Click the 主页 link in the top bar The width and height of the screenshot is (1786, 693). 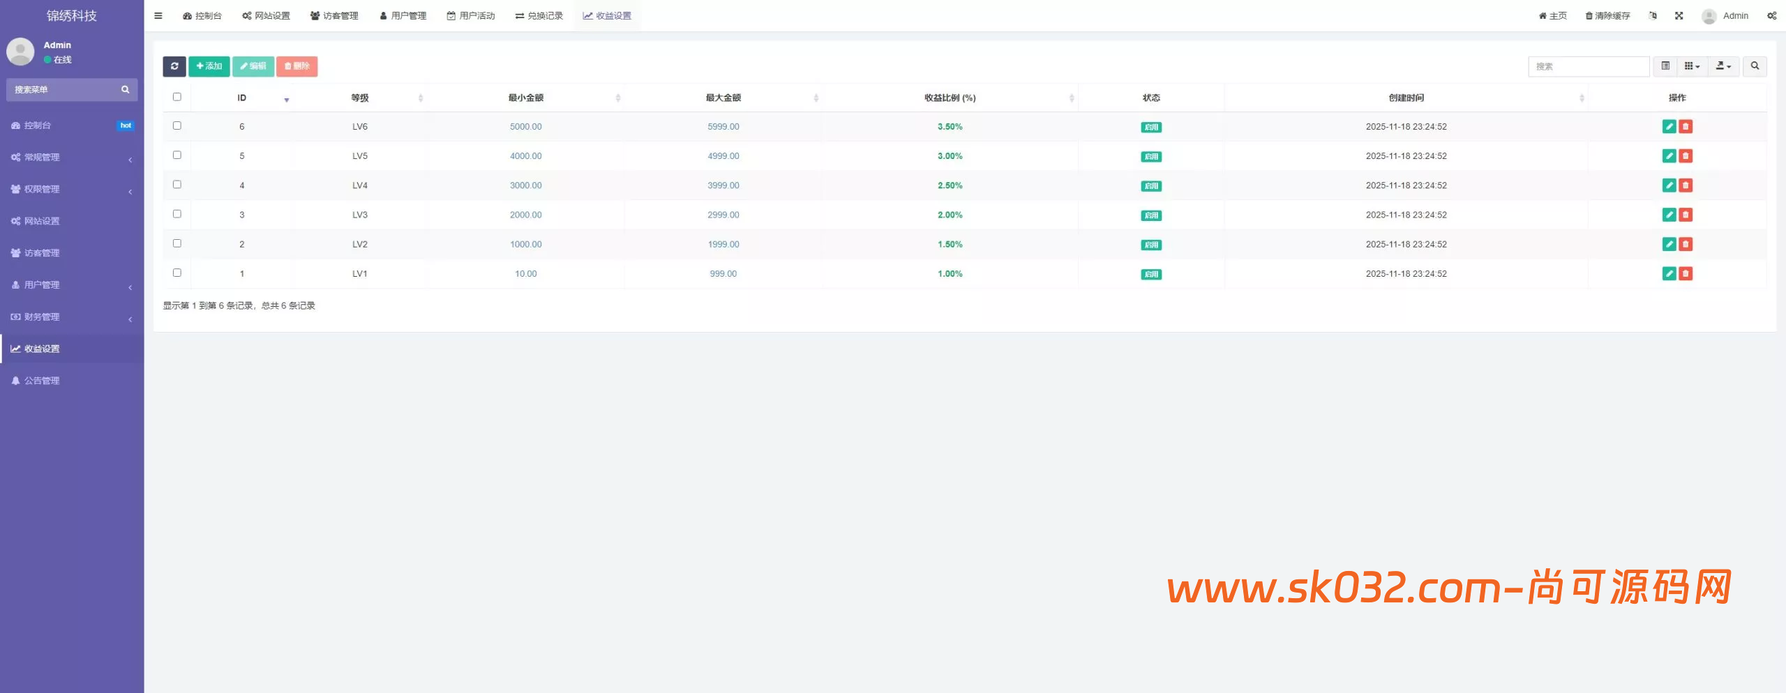coord(1552,15)
